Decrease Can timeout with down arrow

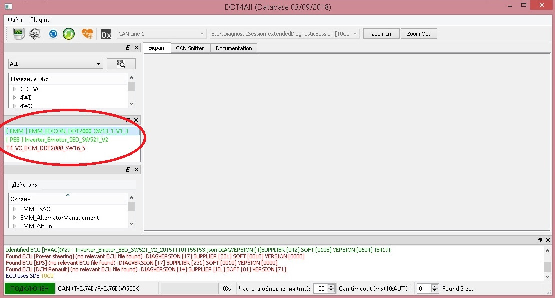coord(435,291)
